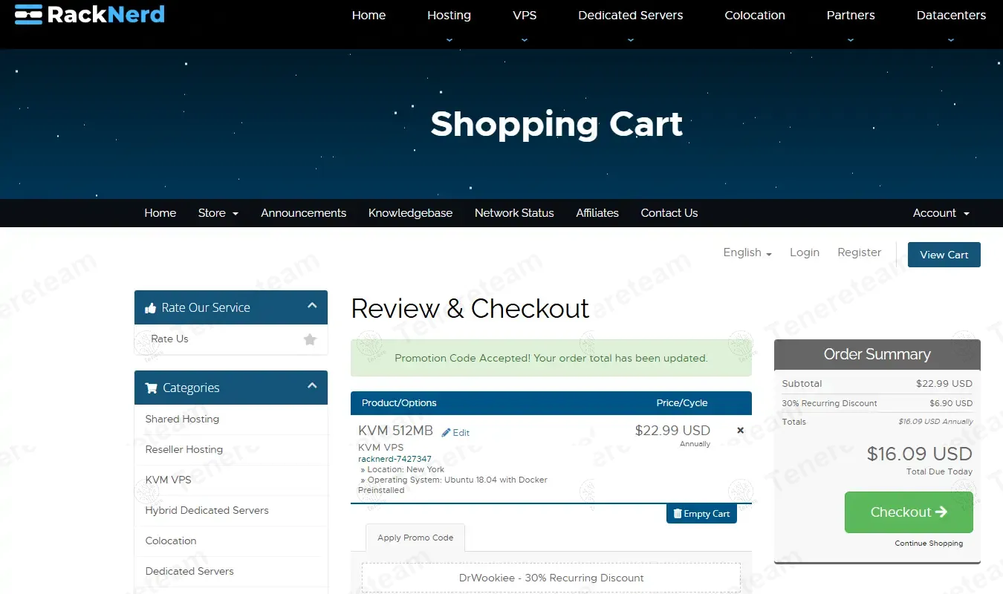Open the Account dropdown menu

[x=941, y=213]
